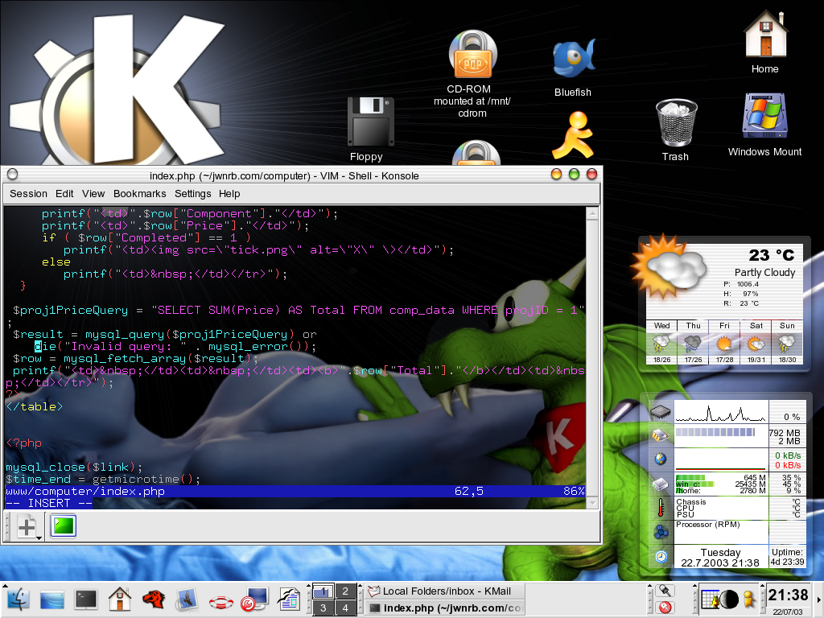Click the Uptime 4d 23:39 readout
Image resolution: width=824 pixels, height=618 pixels.
coord(787,557)
